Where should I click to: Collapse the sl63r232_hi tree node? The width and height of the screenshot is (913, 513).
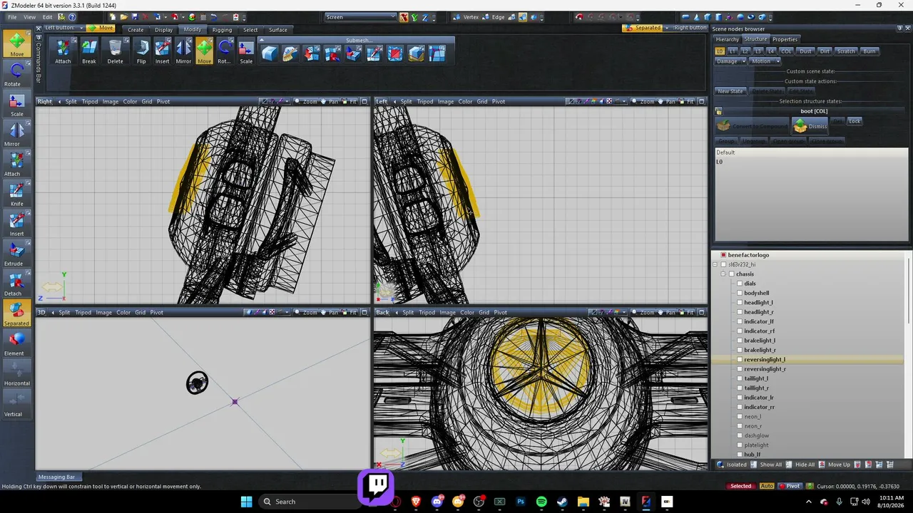pos(715,264)
